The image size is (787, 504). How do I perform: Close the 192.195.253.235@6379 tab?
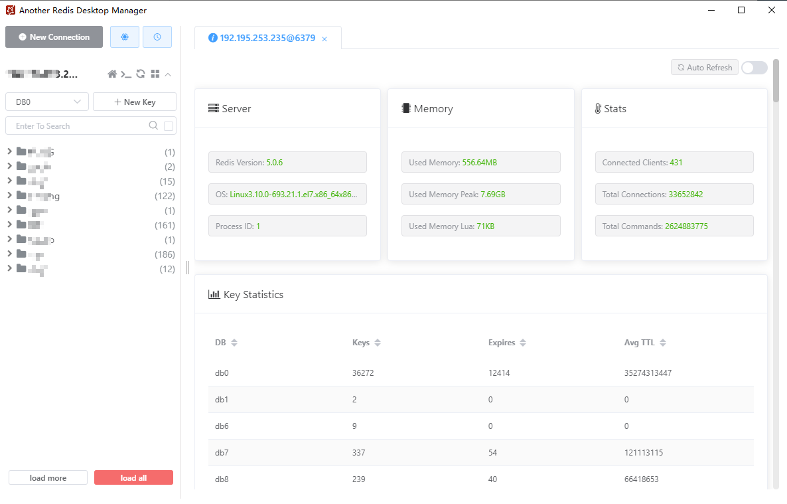pos(324,39)
